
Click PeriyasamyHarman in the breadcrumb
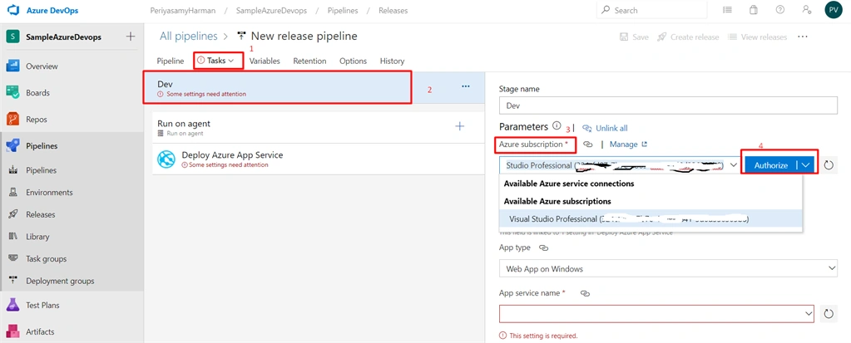click(181, 10)
